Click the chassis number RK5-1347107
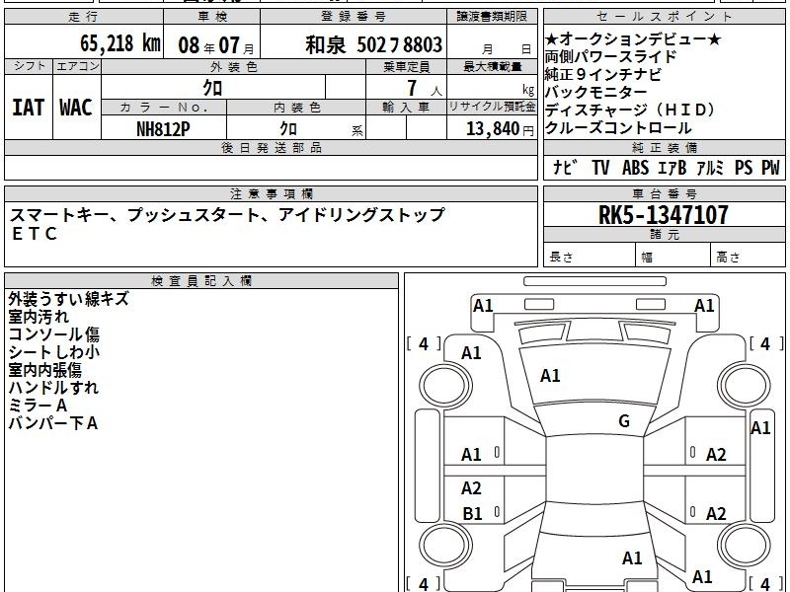The height and width of the screenshot is (592, 790). [x=663, y=215]
